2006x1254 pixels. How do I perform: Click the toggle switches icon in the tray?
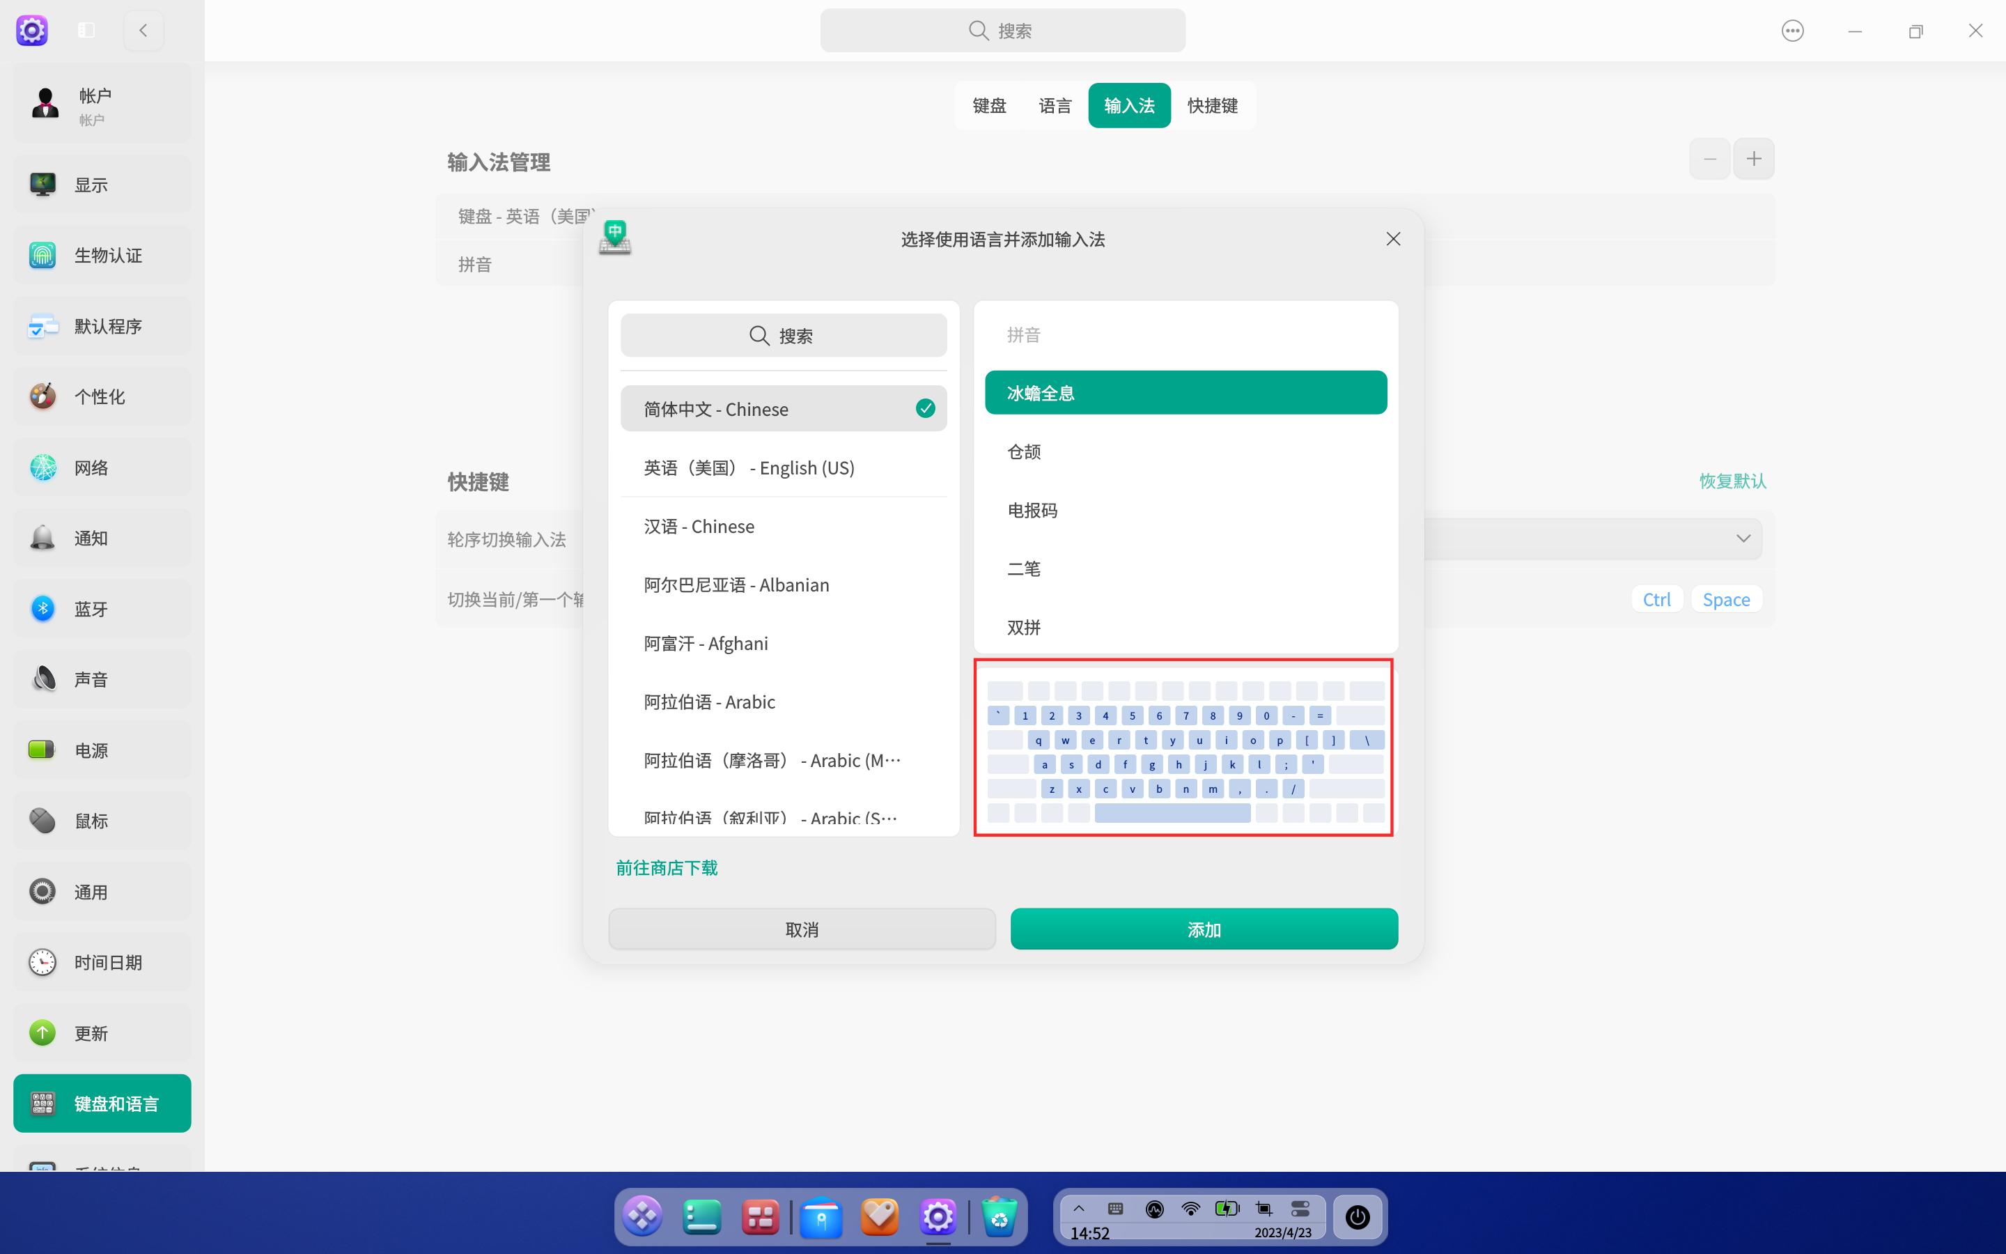1301,1209
